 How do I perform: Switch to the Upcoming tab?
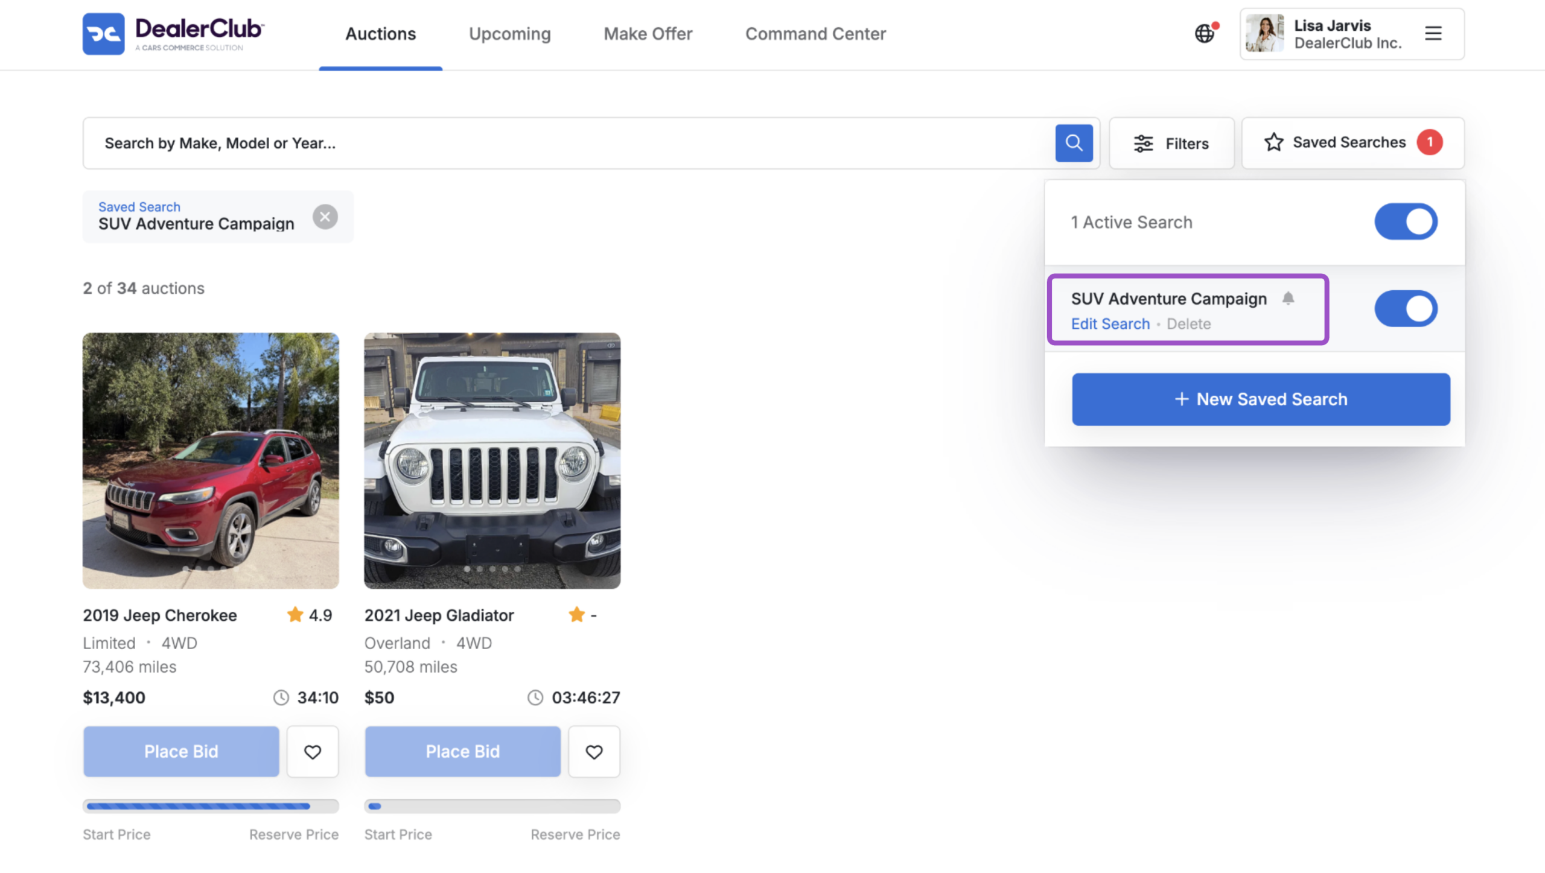click(x=510, y=34)
